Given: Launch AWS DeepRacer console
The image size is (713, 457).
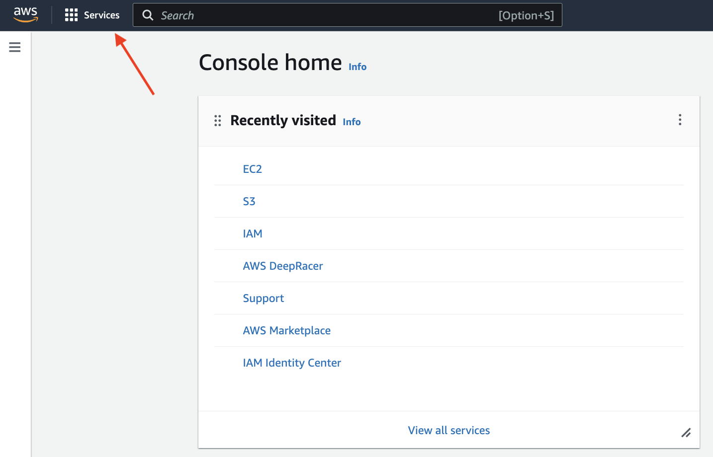Looking at the screenshot, I should point(283,266).
